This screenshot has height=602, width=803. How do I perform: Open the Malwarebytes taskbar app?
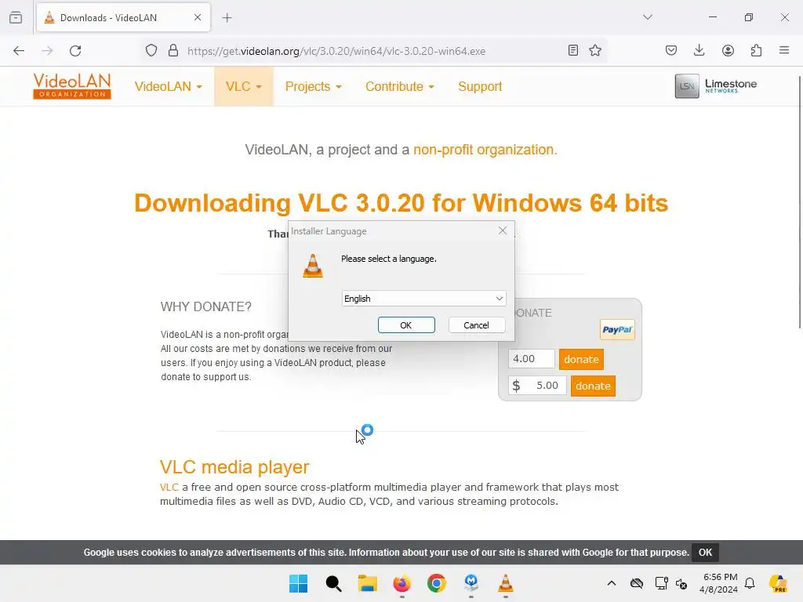(x=471, y=583)
